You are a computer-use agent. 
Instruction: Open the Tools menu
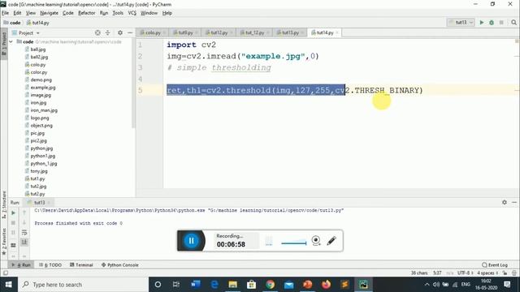[x=118, y=13]
